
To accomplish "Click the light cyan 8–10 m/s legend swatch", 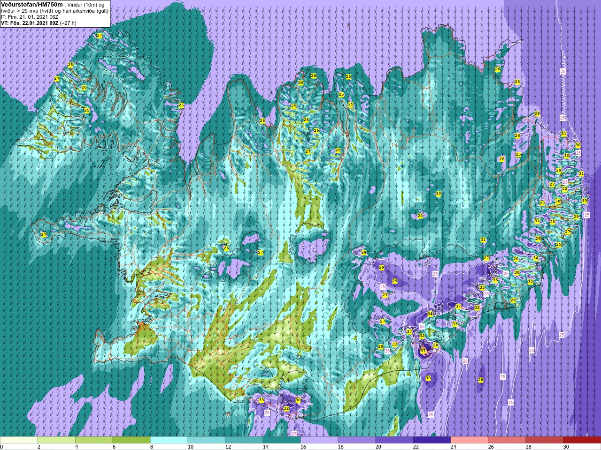I will 169,440.
